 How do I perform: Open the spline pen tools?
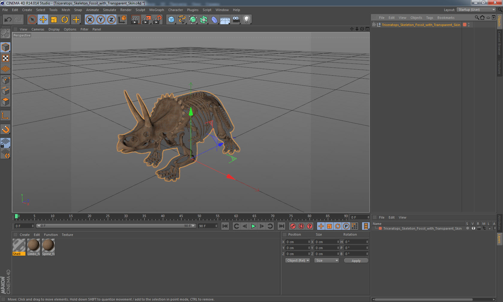[182, 20]
